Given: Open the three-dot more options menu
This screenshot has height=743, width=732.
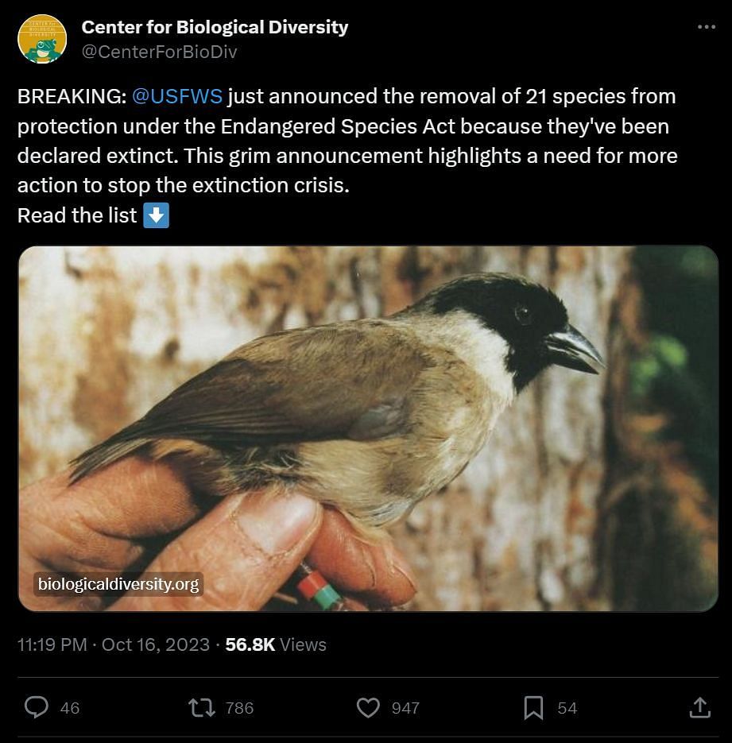Looking at the screenshot, I should [x=707, y=27].
